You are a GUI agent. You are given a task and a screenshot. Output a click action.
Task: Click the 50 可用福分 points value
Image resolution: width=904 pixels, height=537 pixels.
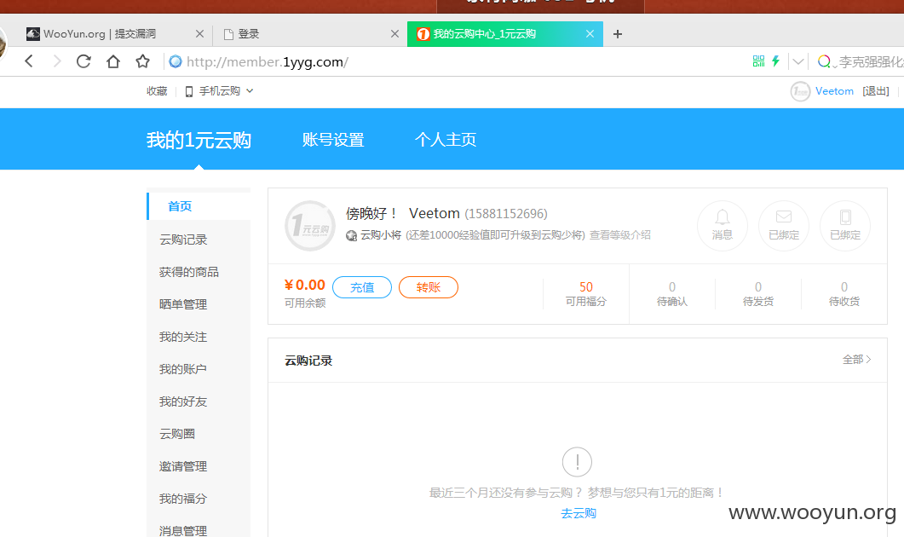(x=585, y=287)
